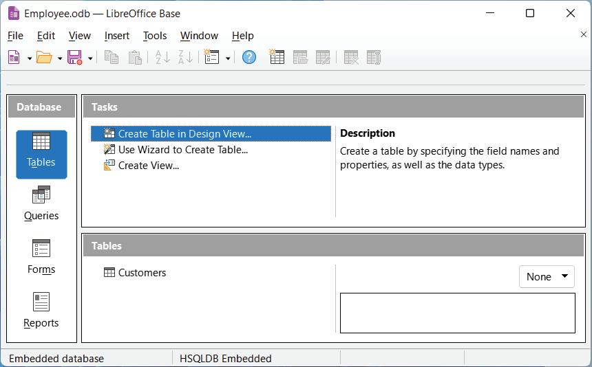Close the document with the menu-bar X

584,34
